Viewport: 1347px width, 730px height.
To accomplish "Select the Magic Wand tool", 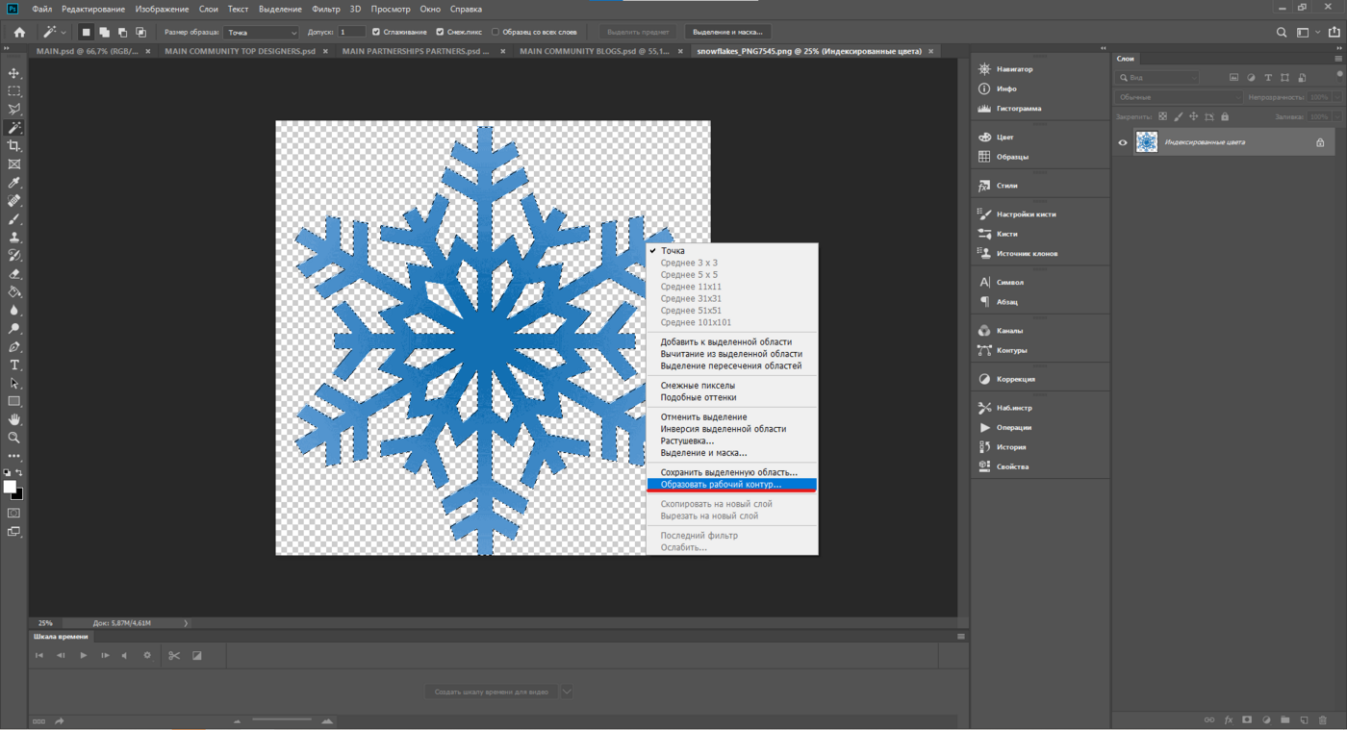I will pyautogui.click(x=14, y=128).
